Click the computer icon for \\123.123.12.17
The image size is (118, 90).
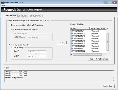pyautogui.click(x=72, y=38)
